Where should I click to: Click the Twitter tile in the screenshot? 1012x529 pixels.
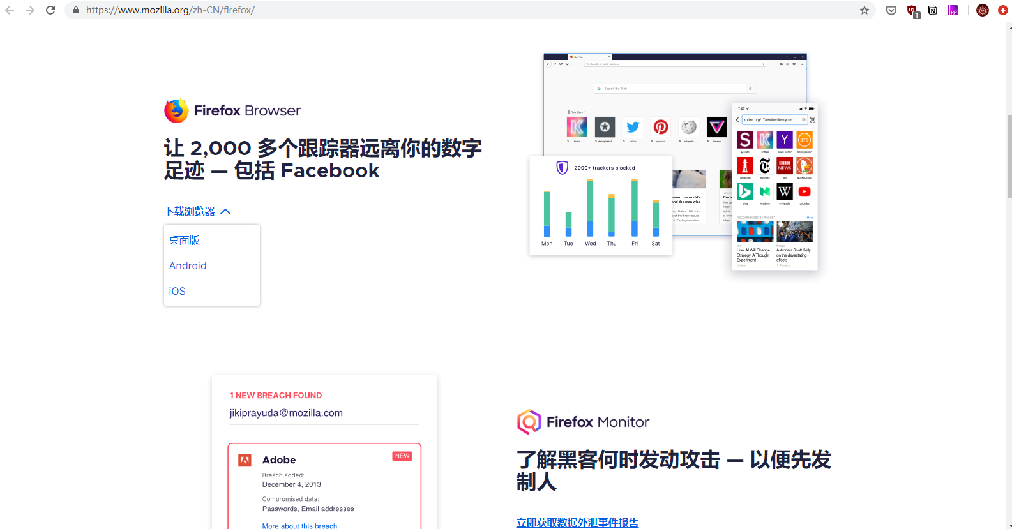coord(633,127)
